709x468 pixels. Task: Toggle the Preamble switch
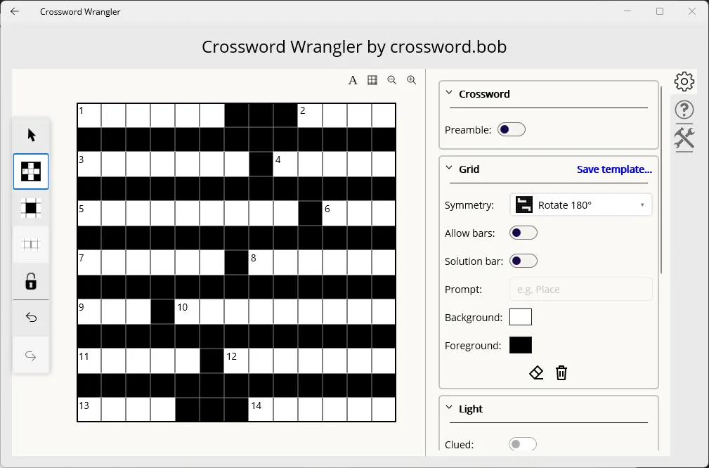click(x=512, y=130)
